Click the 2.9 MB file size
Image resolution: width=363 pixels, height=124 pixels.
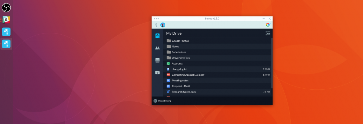click(266, 69)
